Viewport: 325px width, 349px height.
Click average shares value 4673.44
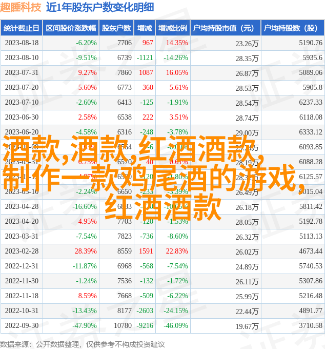[311, 251]
